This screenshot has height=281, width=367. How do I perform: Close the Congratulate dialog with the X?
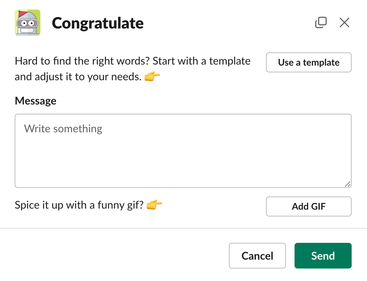[x=344, y=23]
